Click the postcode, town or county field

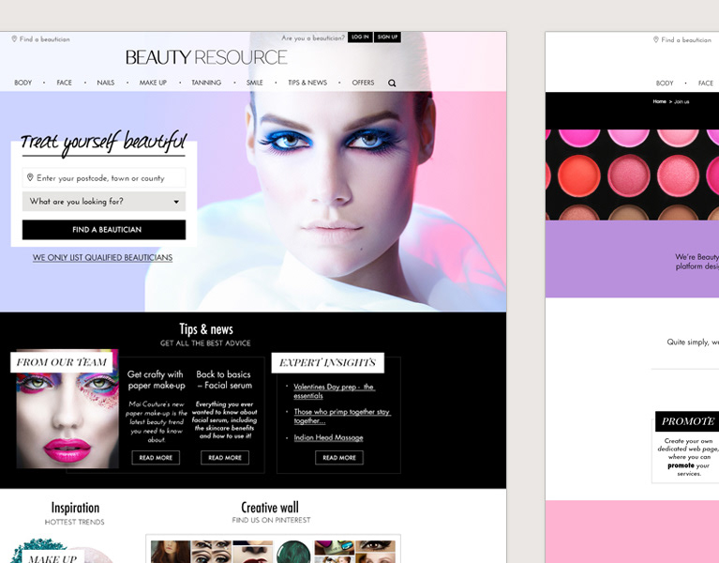click(x=104, y=177)
